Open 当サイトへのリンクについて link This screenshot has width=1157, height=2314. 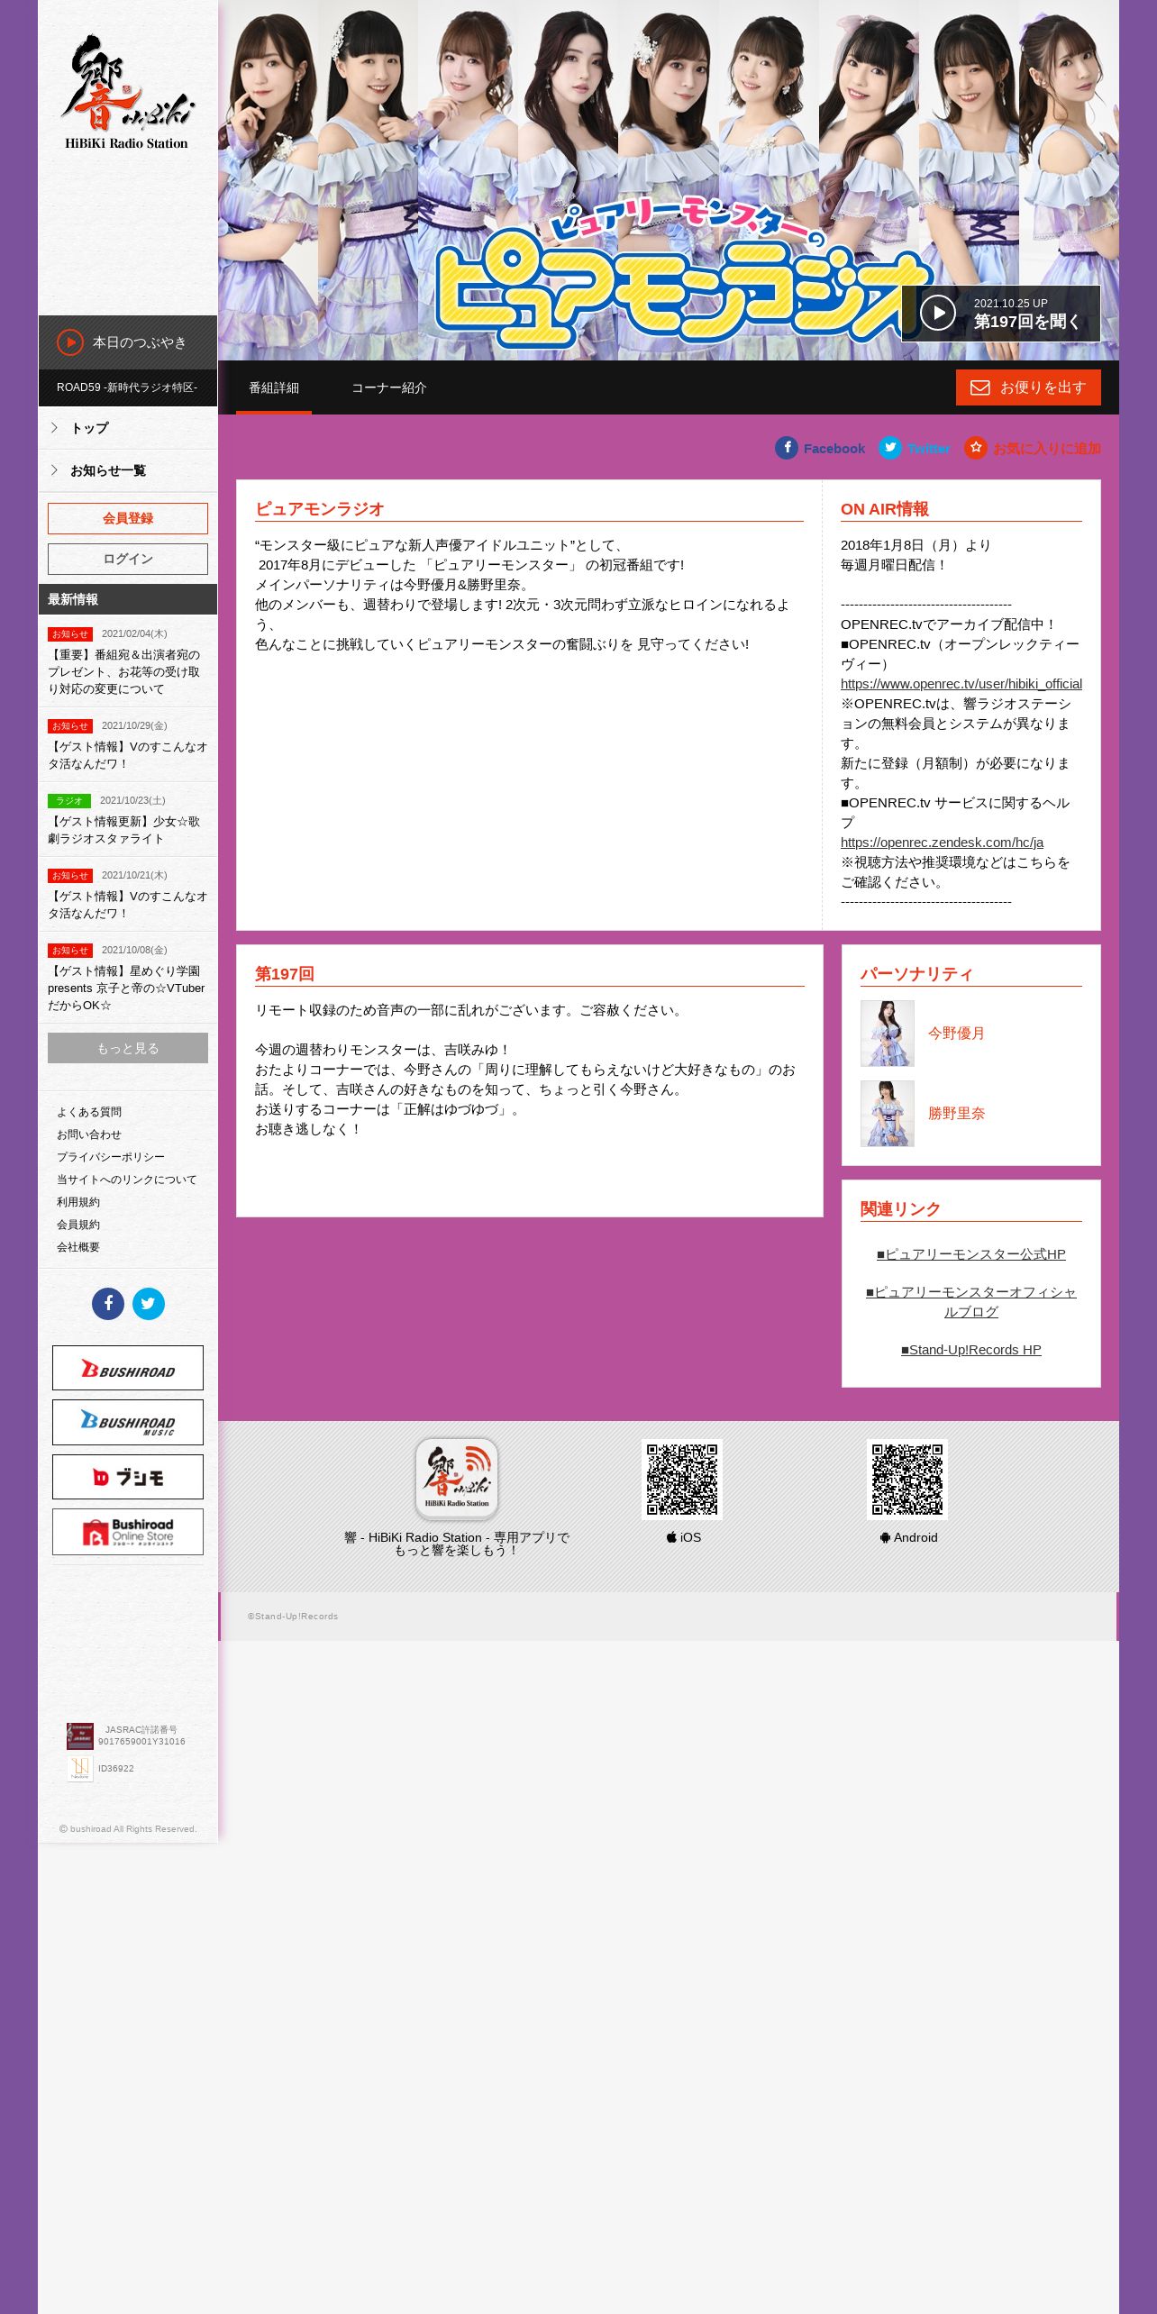tap(127, 1180)
